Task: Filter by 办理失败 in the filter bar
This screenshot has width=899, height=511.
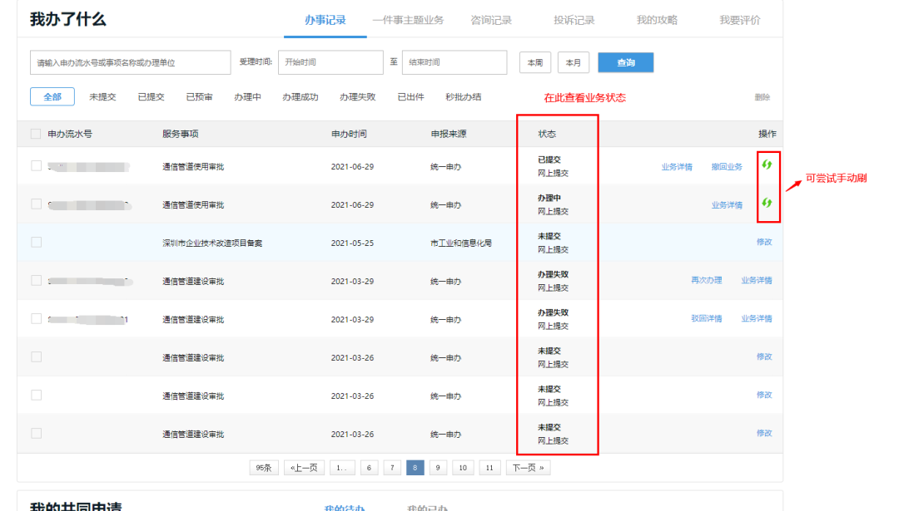Action: 357,96
